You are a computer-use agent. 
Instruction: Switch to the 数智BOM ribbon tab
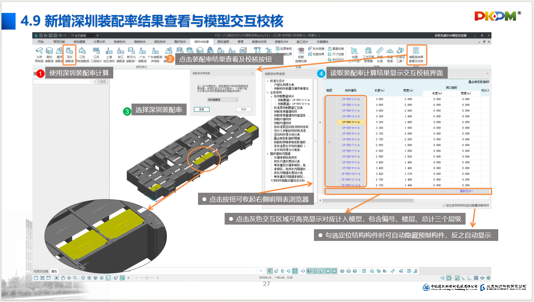click(282, 41)
